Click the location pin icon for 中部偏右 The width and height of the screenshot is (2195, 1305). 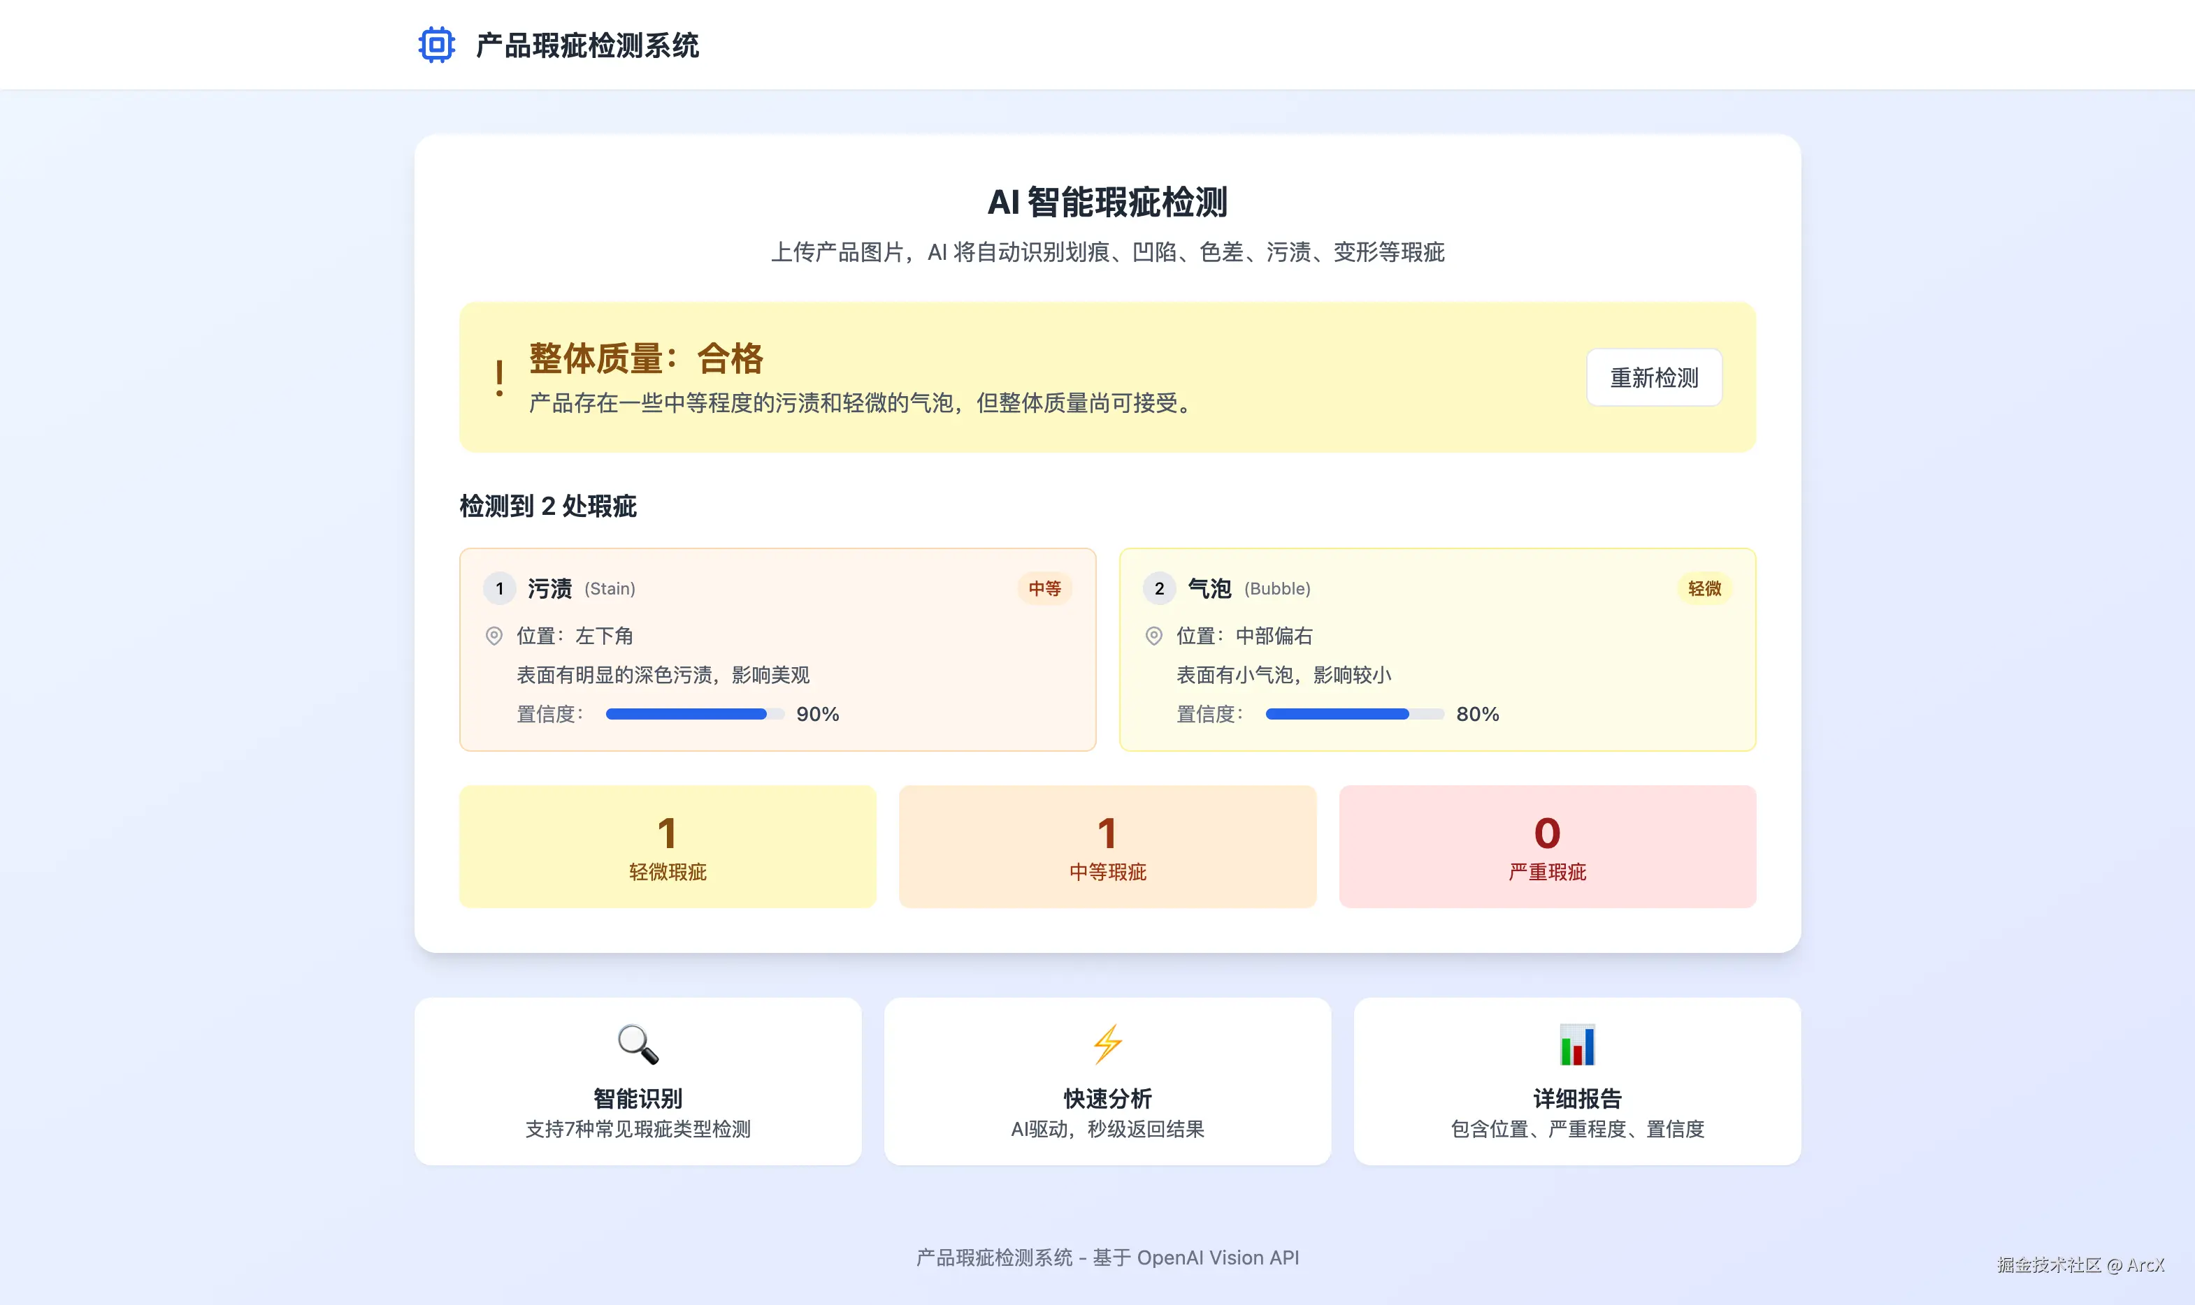(1153, 636)
